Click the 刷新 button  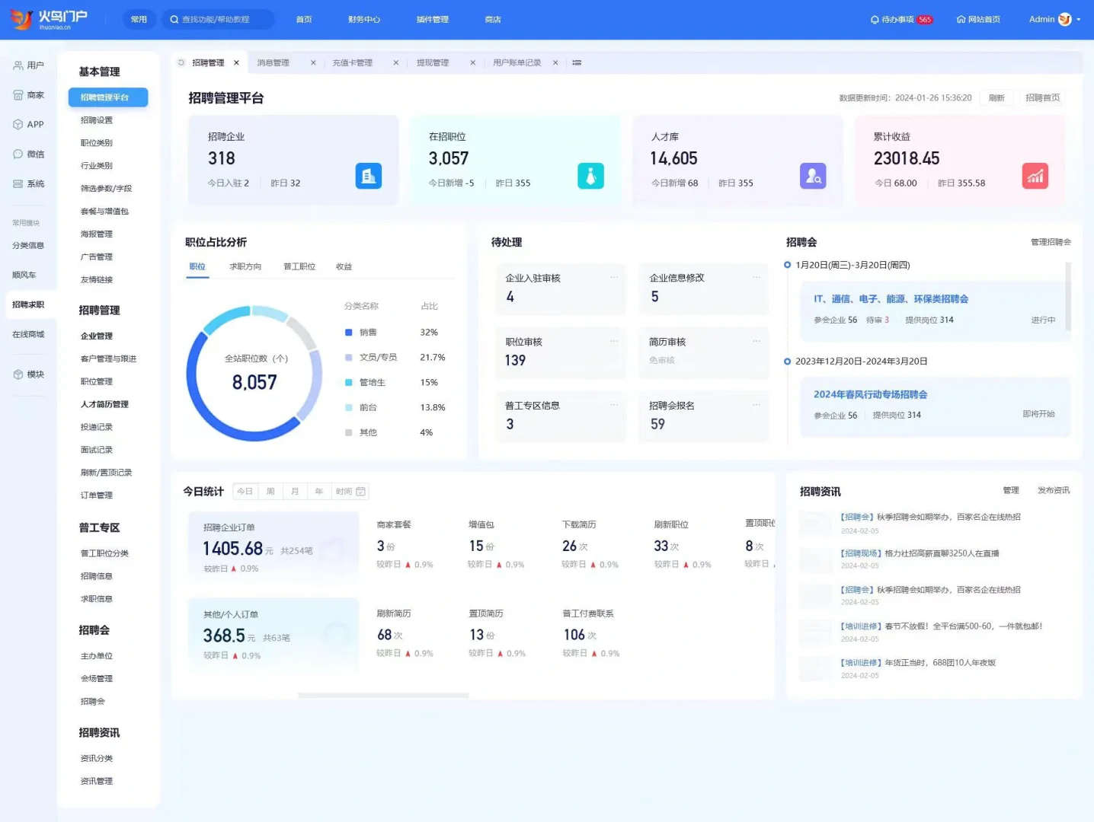coord(996,97)
